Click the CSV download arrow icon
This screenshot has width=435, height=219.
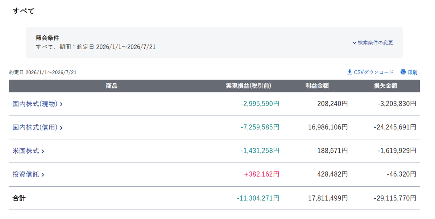click(349, 72)
